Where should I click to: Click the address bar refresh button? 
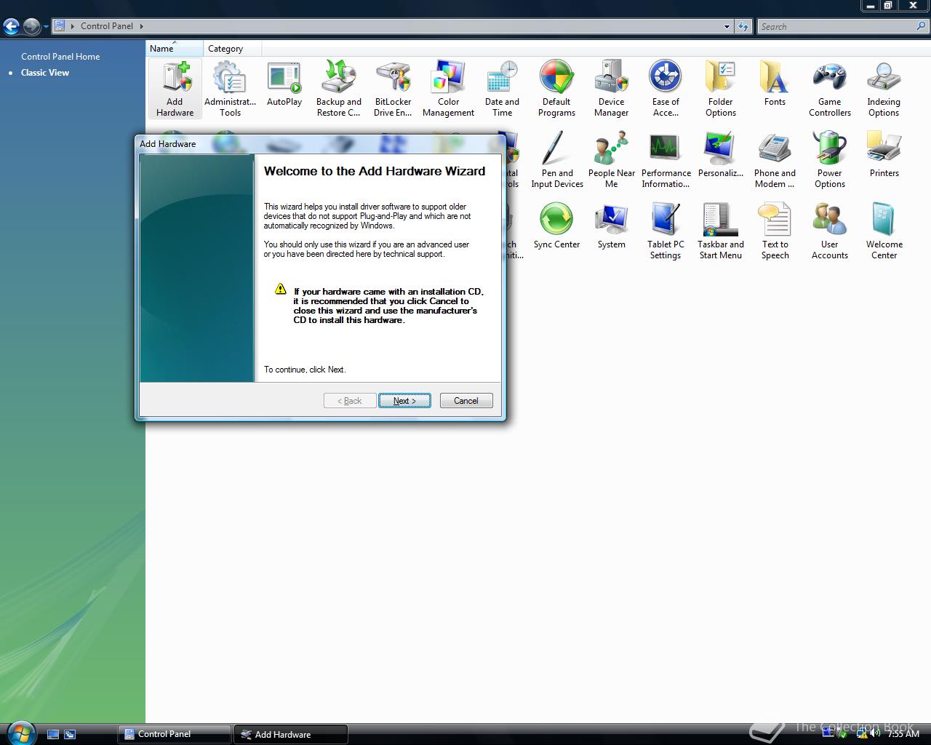click(x=743, y=27)
